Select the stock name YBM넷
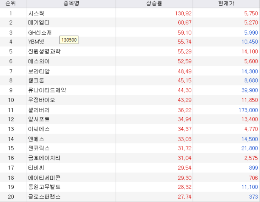The height and width of the screenshot is (202, 260). pos(36,42)
